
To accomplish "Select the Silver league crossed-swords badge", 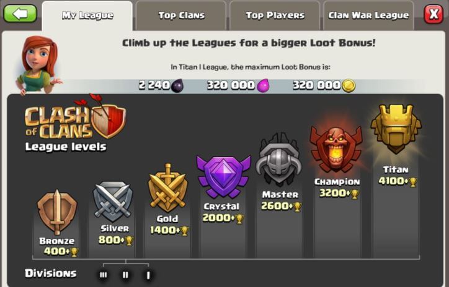I will (113, 201).
